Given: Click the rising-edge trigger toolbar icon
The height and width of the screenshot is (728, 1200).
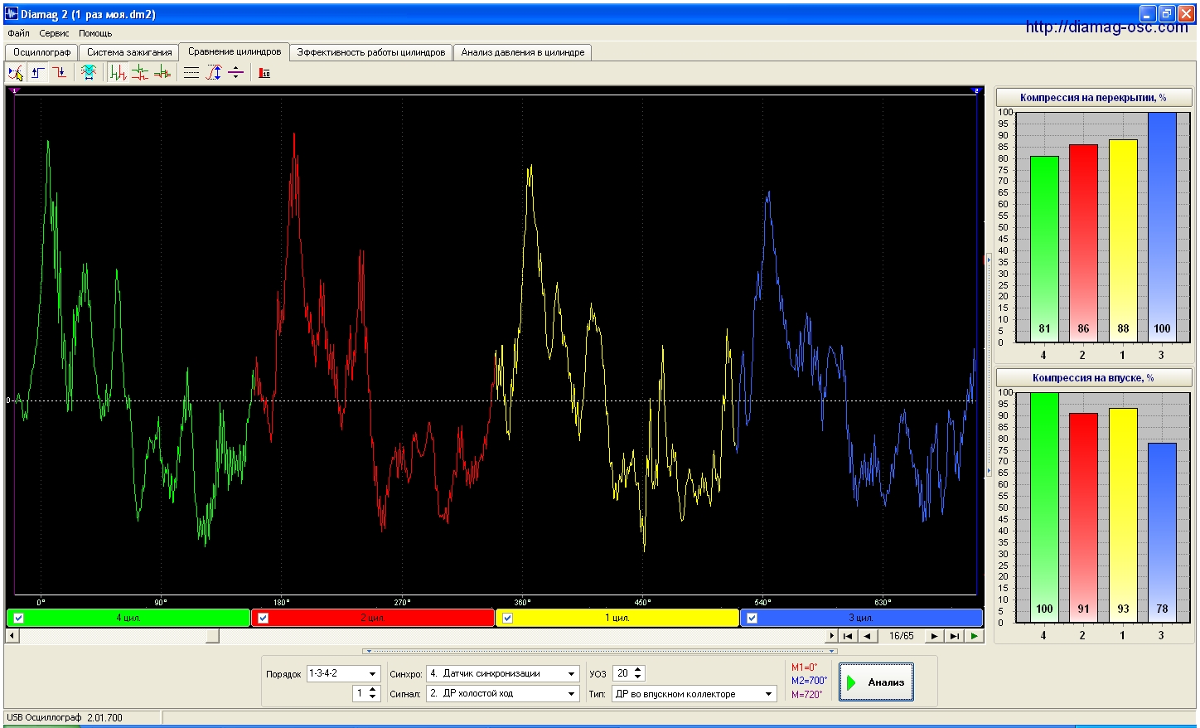Looking at the screenshot, I should [38, 73].
